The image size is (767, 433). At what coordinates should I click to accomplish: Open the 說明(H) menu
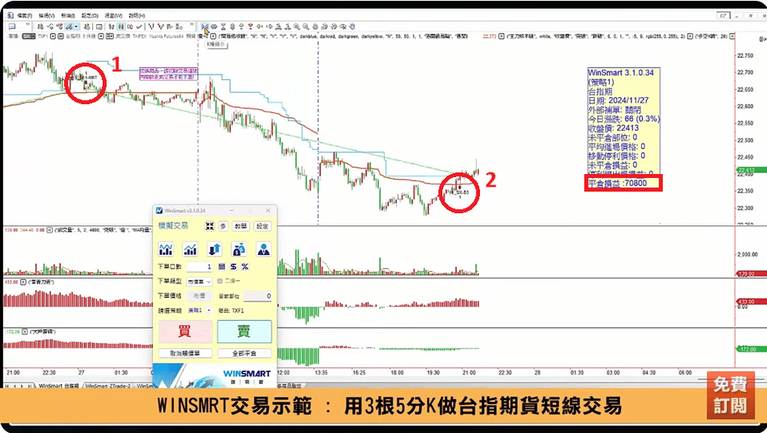(x=136, y=16)
